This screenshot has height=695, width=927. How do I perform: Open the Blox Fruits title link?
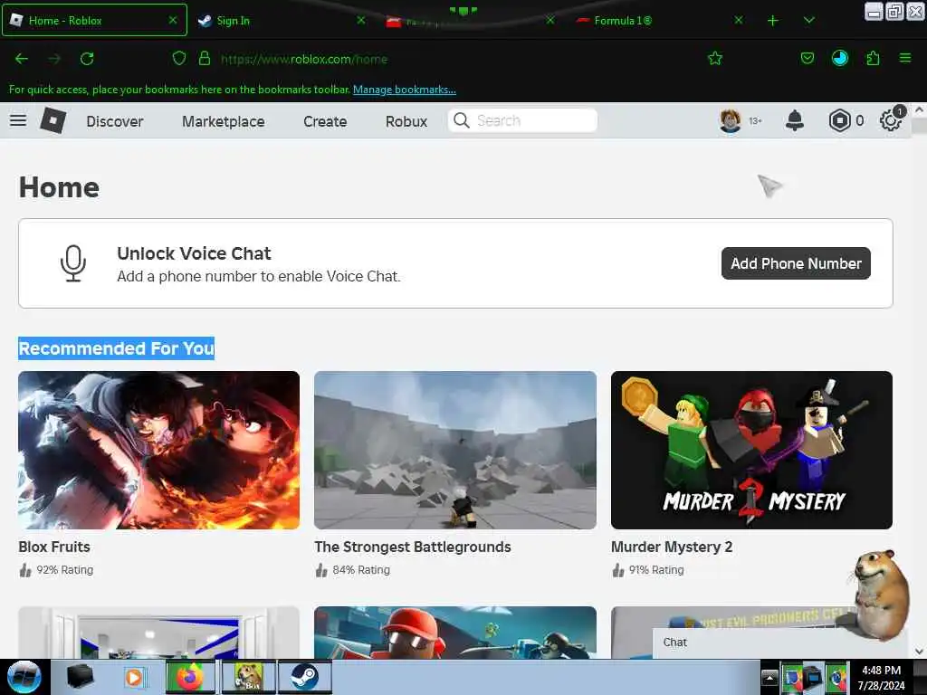54,547
